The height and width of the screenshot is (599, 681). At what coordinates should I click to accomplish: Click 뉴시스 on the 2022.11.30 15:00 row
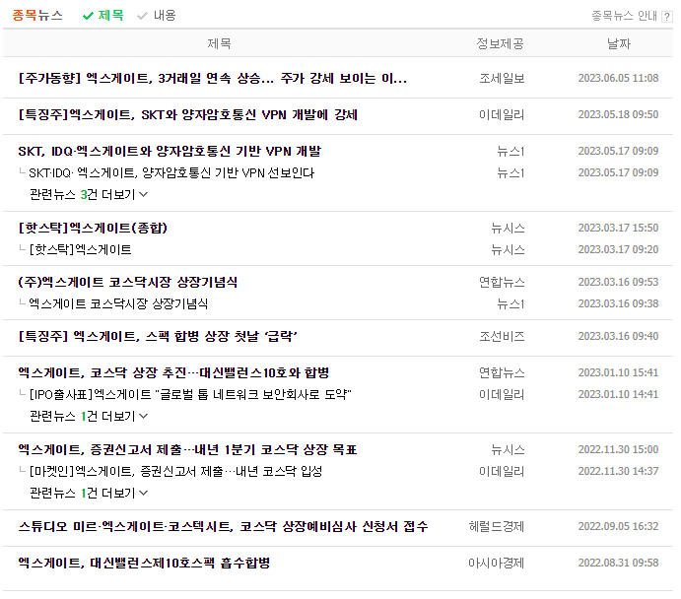pyautogui.click(x=508, y=449)
